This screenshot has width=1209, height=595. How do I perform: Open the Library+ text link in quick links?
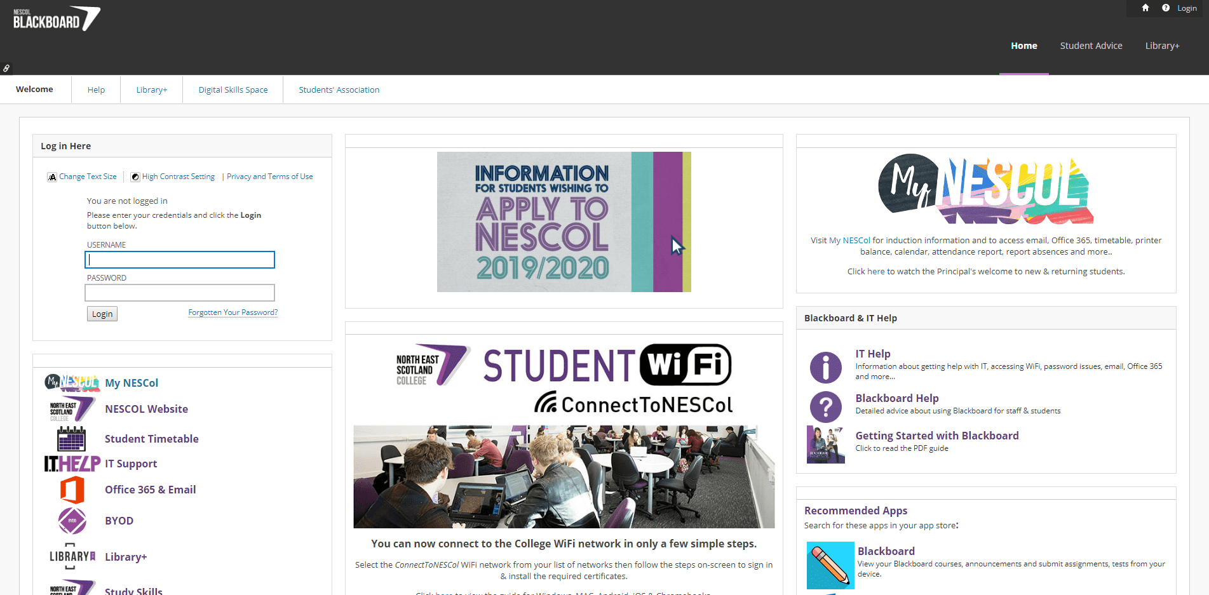coord(126,557)
